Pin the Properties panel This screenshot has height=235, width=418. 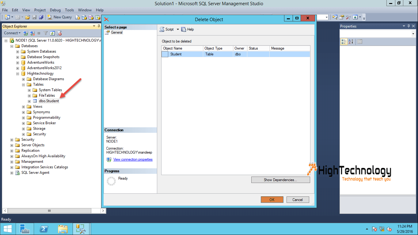409,26
